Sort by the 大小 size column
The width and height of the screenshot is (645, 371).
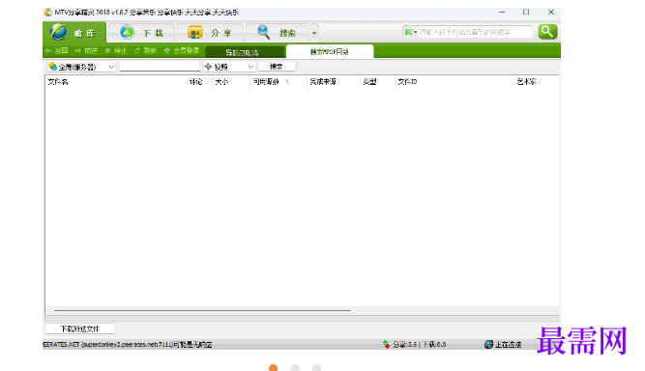point(231,82)
